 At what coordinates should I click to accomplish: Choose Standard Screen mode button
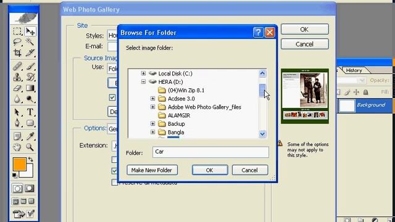point(15,202)
